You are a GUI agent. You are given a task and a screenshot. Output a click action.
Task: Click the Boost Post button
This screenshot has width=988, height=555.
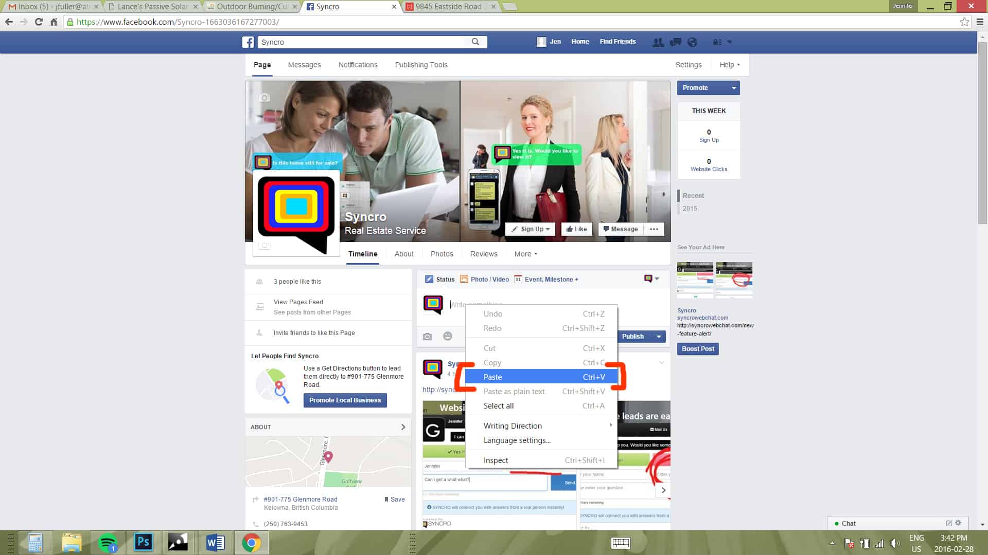point(698,348)
